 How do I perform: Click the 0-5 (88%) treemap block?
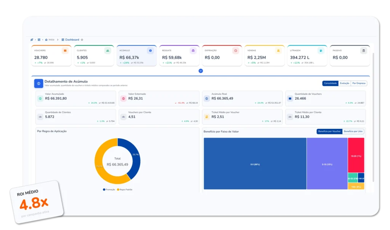coord(255,164)
